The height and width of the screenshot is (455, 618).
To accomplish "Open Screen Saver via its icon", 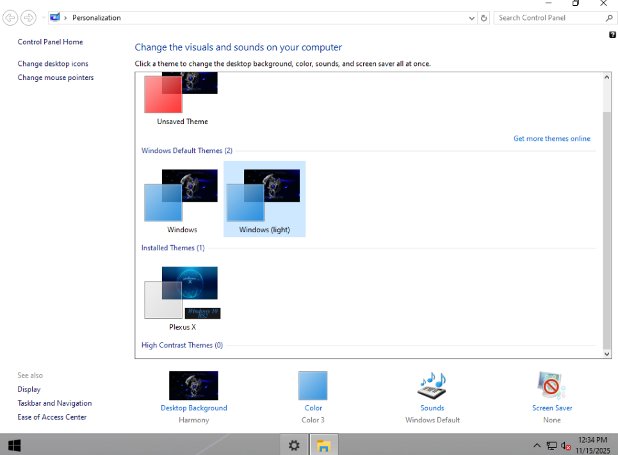I will tap(551, 386).
